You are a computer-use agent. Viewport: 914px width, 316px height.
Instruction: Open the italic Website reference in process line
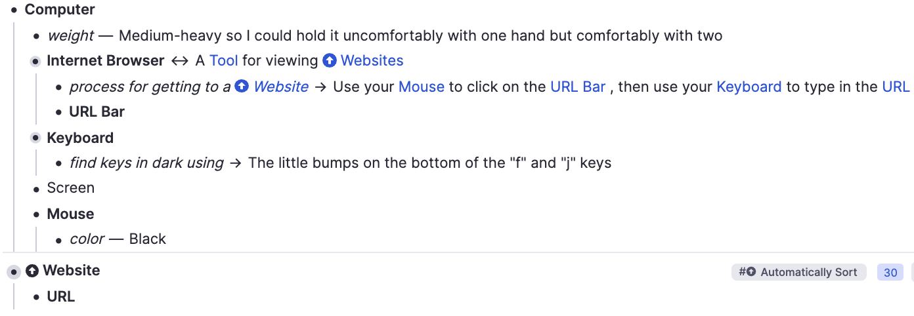[x=280, y=87]
